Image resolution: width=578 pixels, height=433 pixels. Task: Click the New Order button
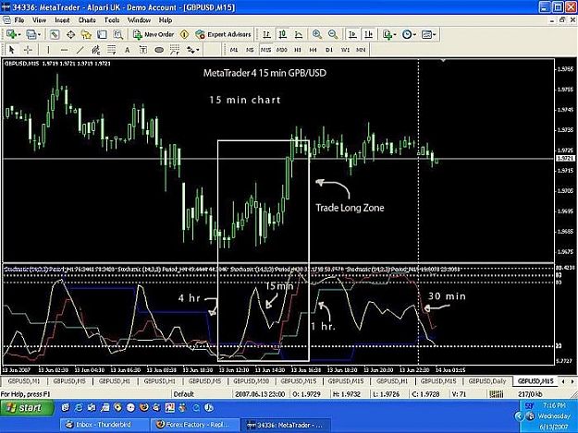pos(154,34)
